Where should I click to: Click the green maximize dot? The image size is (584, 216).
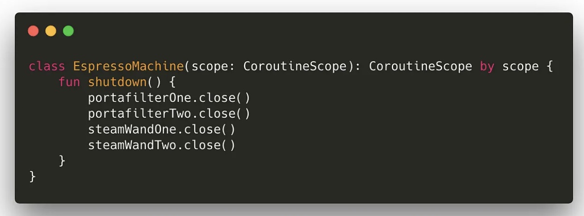tap(68, 31)
